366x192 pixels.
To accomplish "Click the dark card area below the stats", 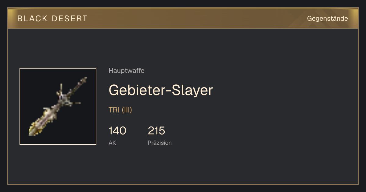I will [x=183, y=166].
